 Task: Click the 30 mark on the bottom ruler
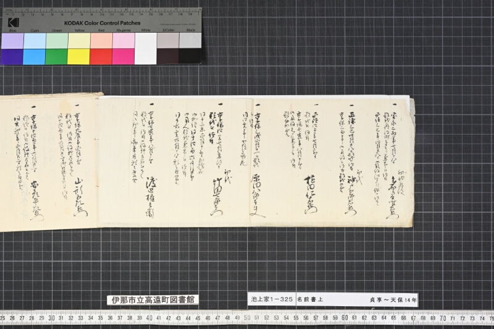[x=52, y=318]
